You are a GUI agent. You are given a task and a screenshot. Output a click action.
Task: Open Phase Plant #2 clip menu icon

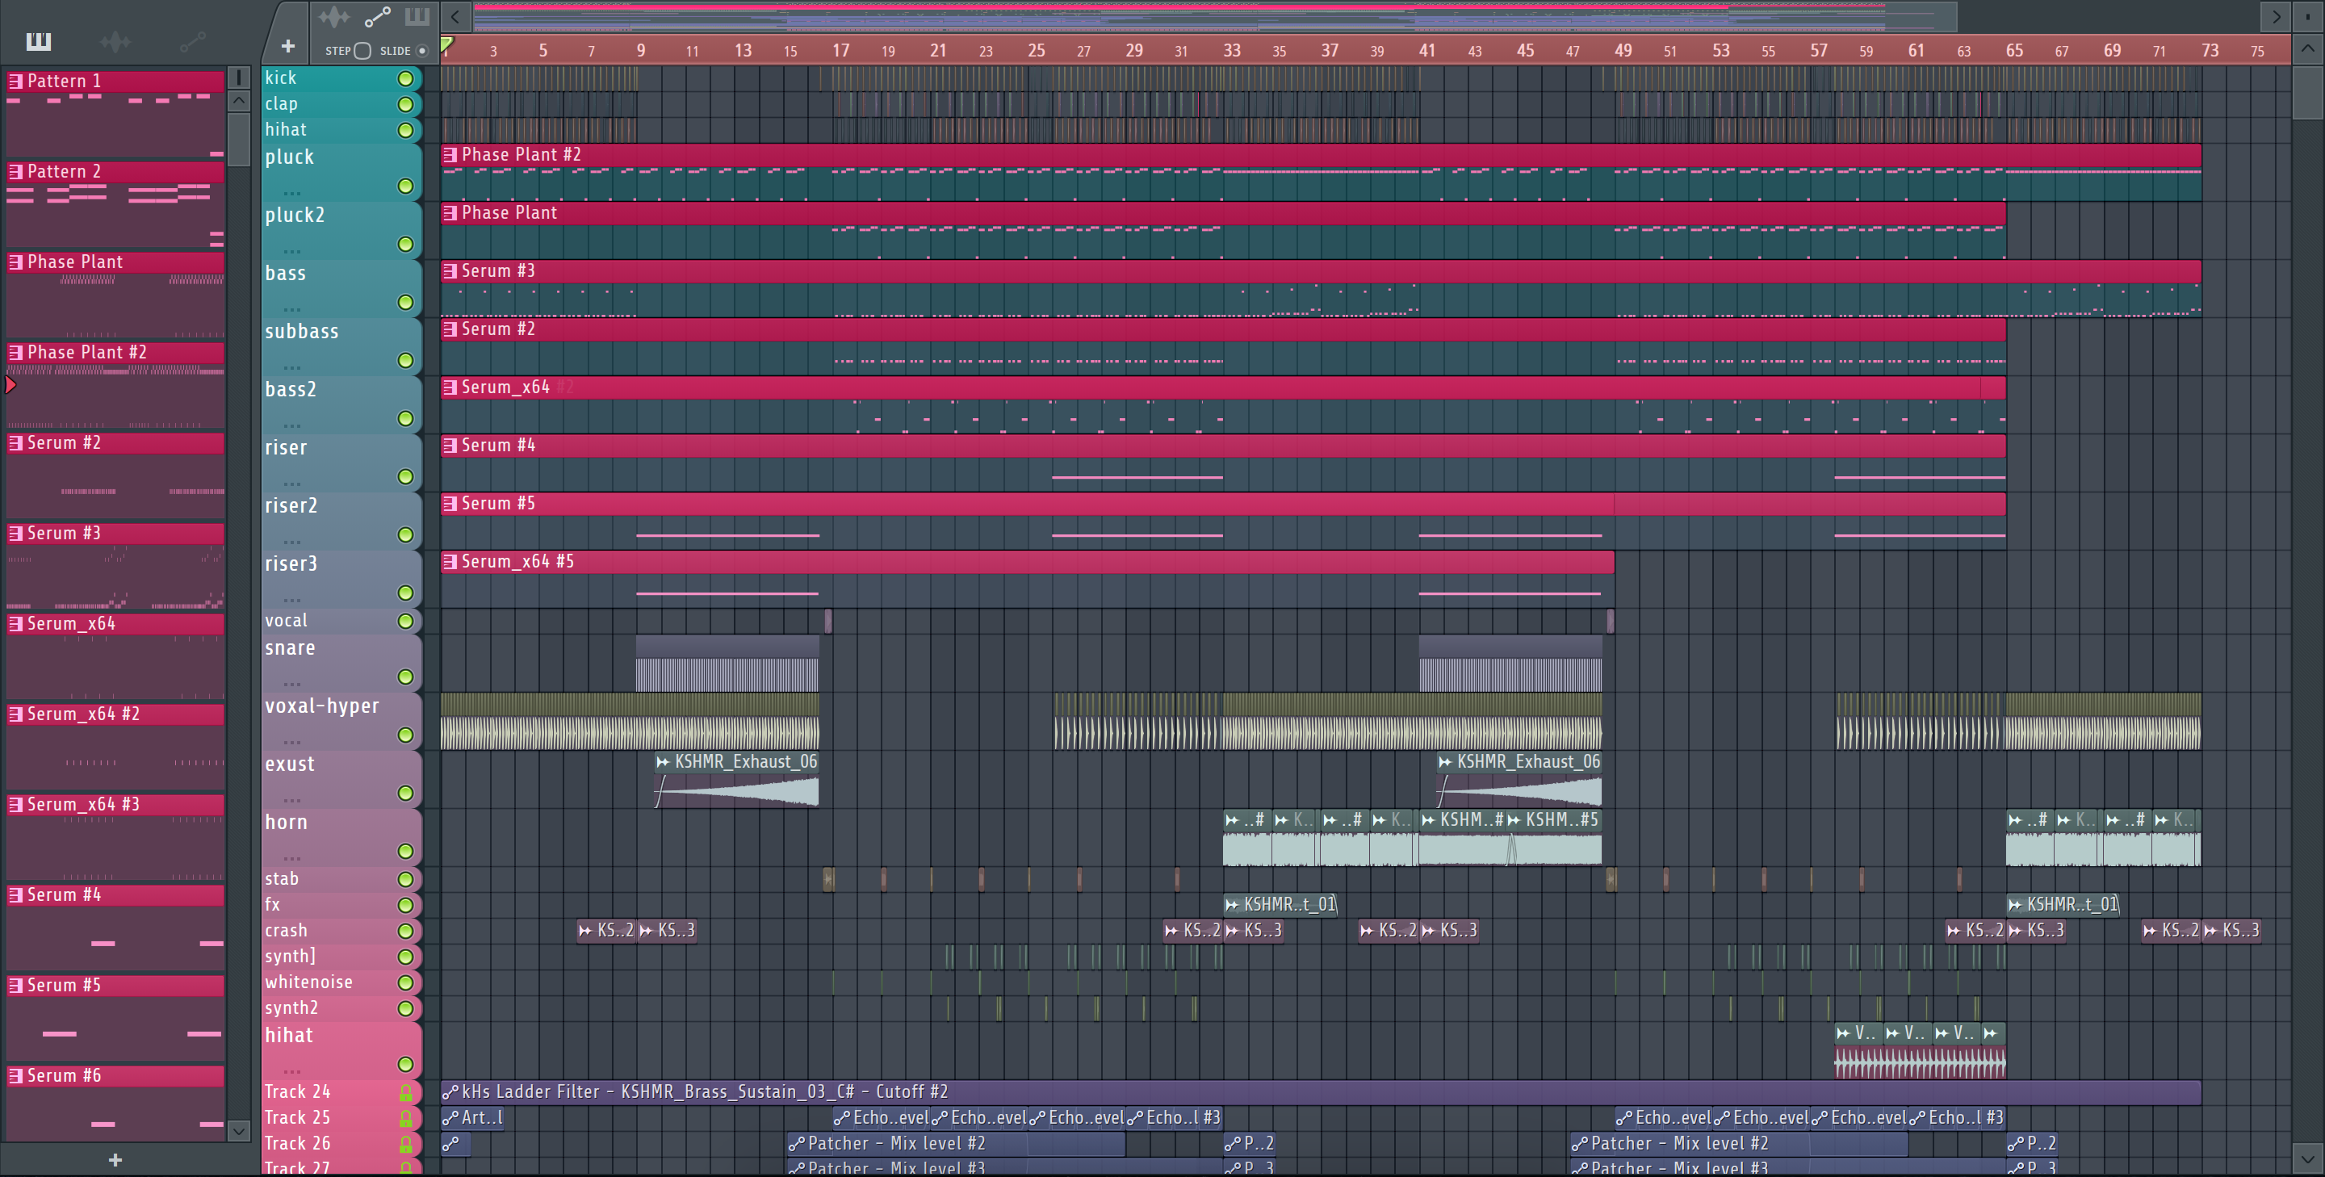click(x=450, y=155)
